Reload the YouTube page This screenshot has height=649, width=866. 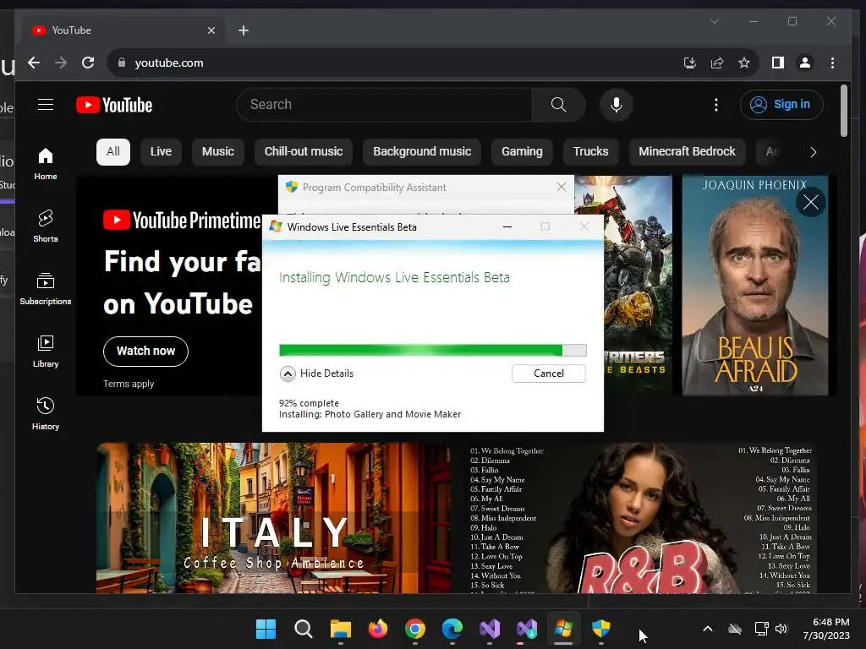88,63
